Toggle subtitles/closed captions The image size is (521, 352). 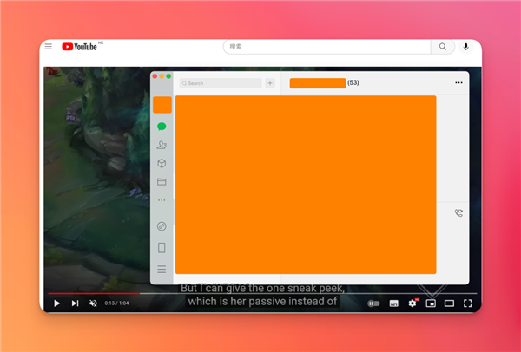coord(393,303)
